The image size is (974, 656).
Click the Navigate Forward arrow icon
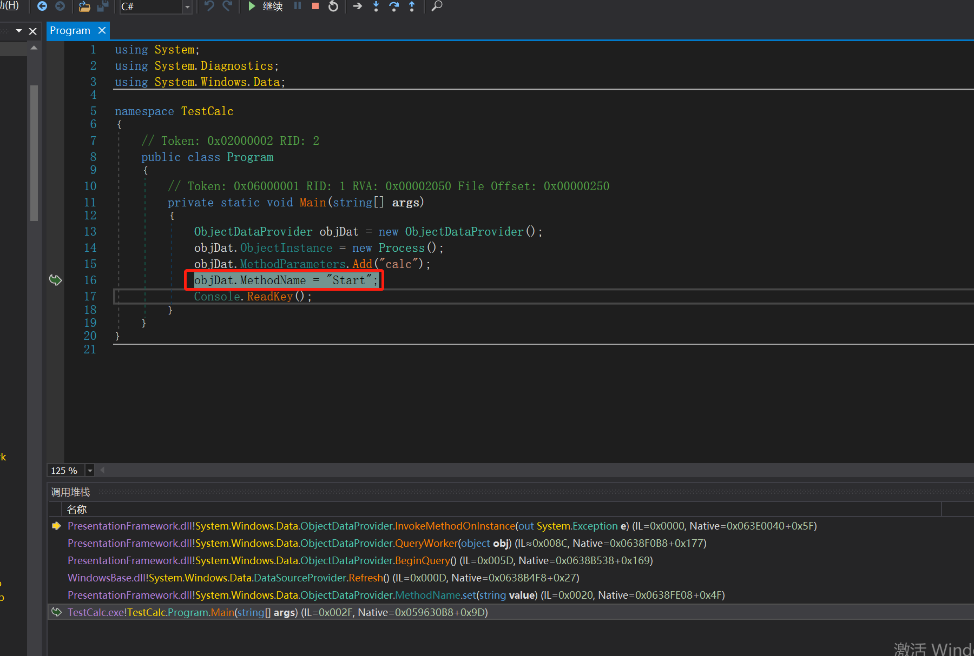(x=60, y=6)
